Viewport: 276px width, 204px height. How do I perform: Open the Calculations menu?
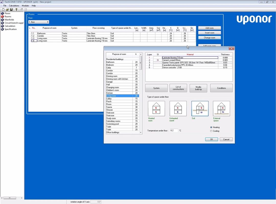pos(14,6)
